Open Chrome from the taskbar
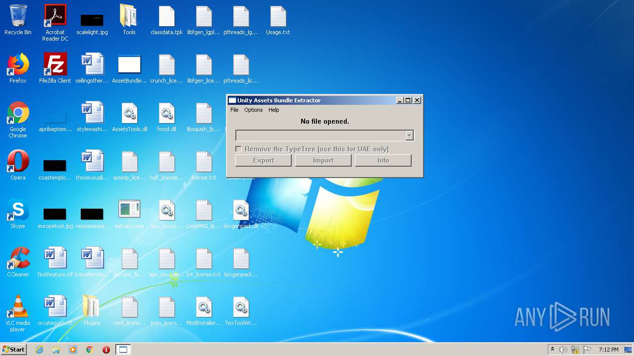This screenshot has height=356, width=634. click(90, 350)
